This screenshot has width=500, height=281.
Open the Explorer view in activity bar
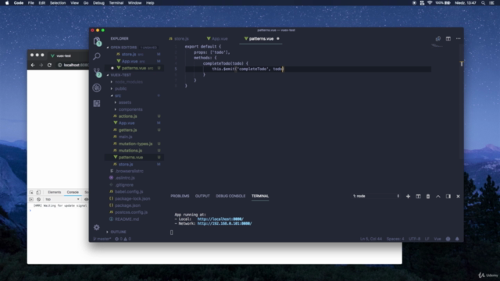tap(97, 41)
